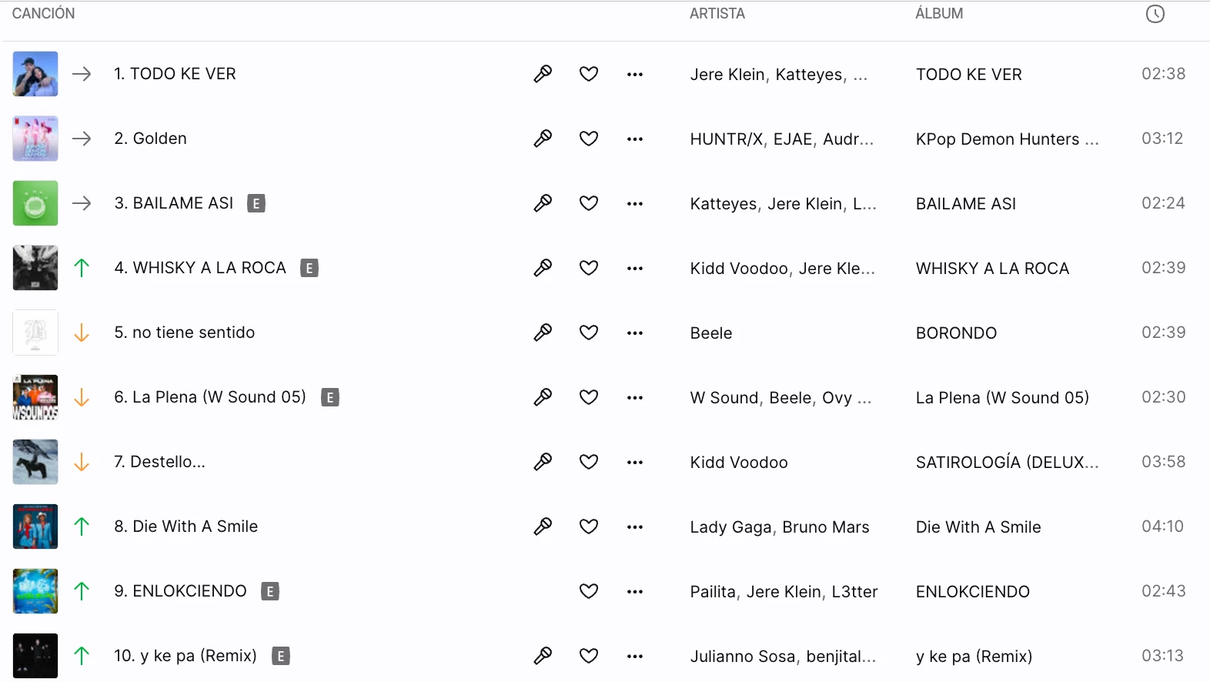Click the TODO KE VER album cover thumbnail

35,74
